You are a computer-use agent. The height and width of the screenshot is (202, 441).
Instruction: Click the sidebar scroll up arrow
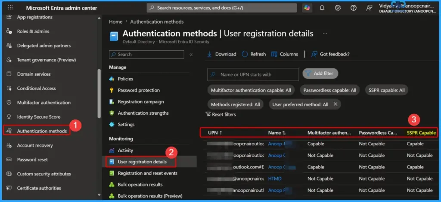pyautogui.click(x=99, y=18)
